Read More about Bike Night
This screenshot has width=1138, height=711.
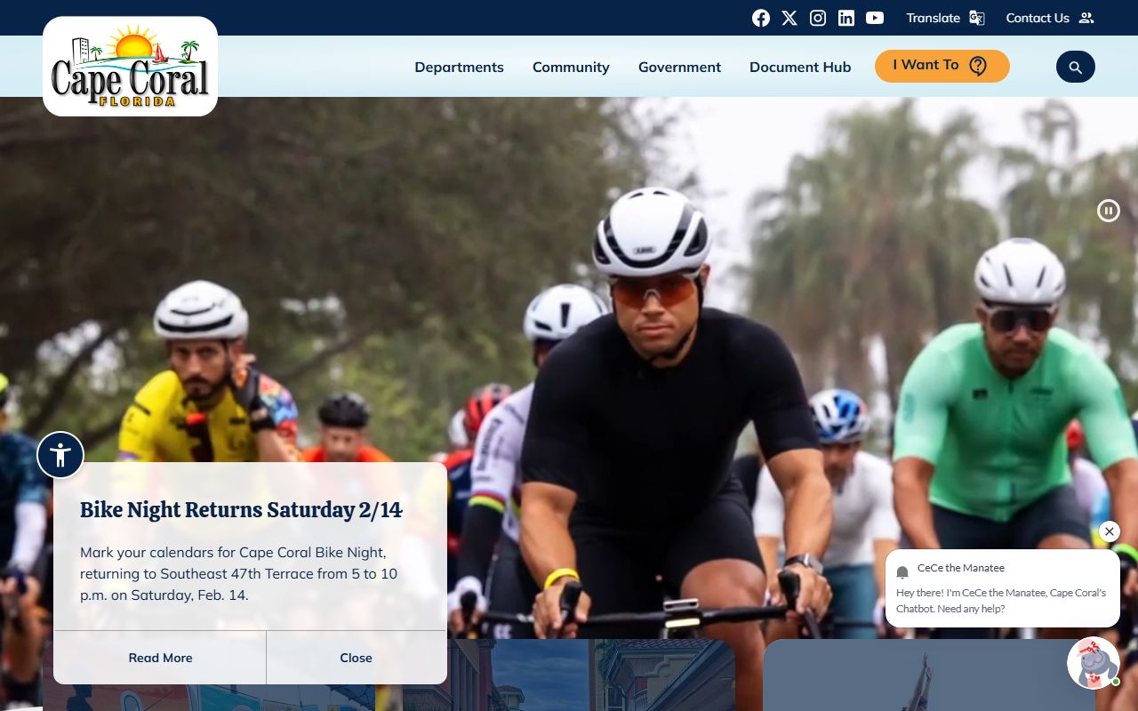pyautogui.click(x=160, y=658)
